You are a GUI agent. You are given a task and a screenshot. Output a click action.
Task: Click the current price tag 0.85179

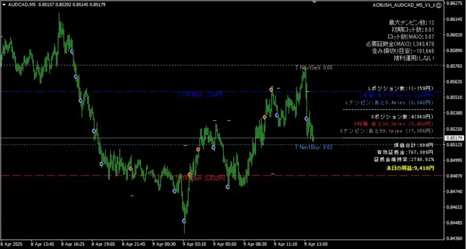coord(454,138)
